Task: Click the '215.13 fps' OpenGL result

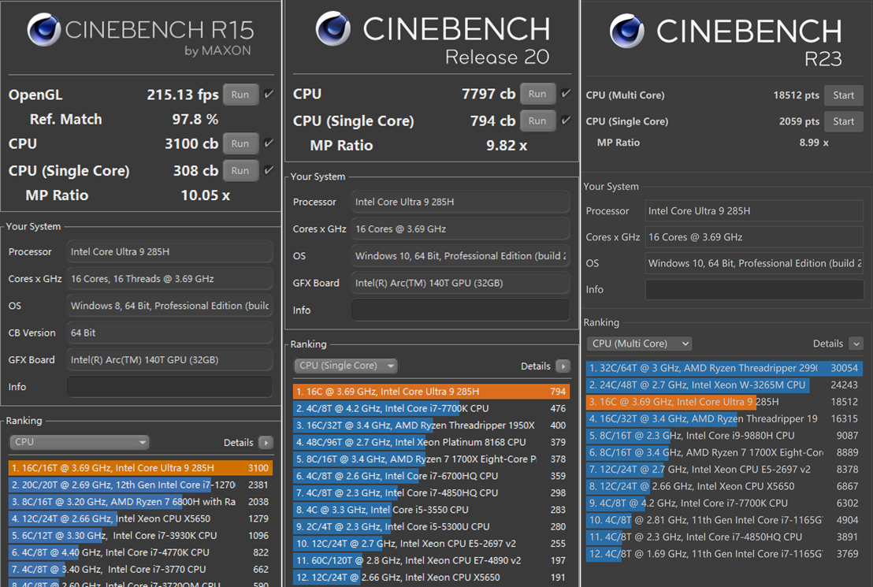Action: coord(183,95)
